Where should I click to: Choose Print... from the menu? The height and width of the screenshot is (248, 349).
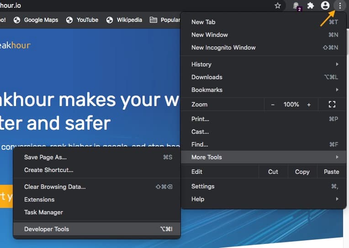coord(264,119)
